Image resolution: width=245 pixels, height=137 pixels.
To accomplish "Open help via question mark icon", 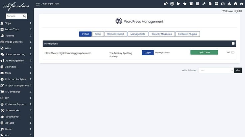I will [x=235, y=4].
